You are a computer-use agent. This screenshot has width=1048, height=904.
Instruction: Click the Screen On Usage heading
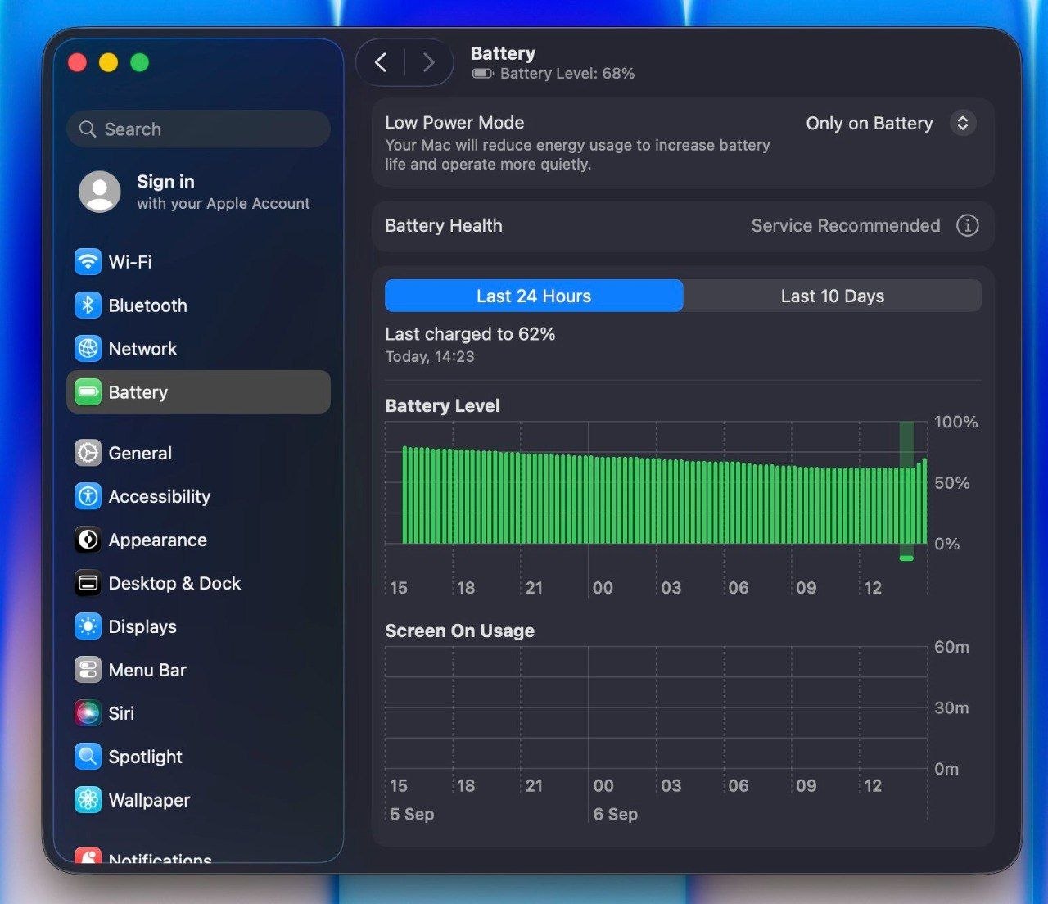(459, 631)
